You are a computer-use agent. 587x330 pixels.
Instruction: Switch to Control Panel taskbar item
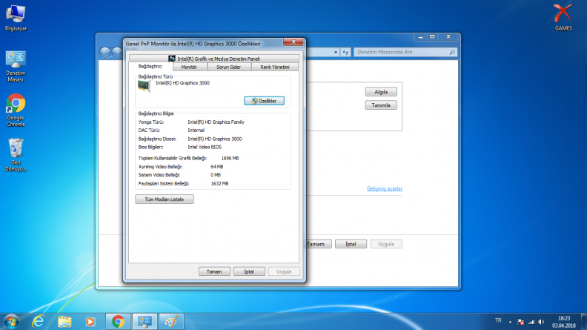pyautogui.click(x=145, y=322)
